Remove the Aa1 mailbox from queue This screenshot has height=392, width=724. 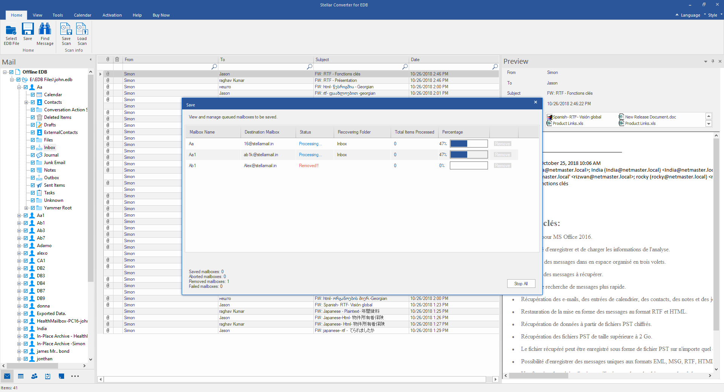tap(502, 155)
